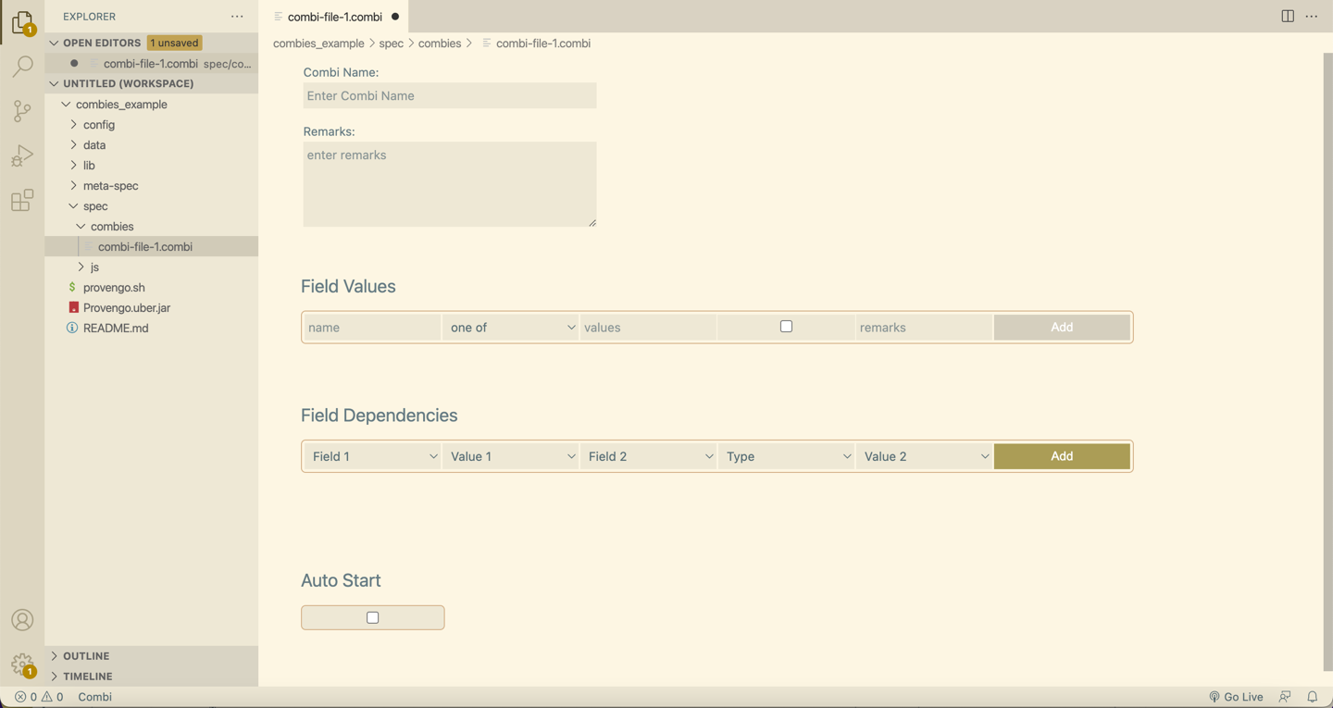Screen dimensions: 1333x708
Task: Expand the js folder
Action: pos(81,267)
